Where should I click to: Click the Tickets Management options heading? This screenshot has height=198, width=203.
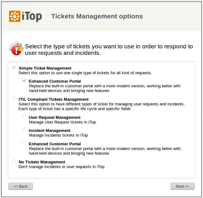click(97, 16)
